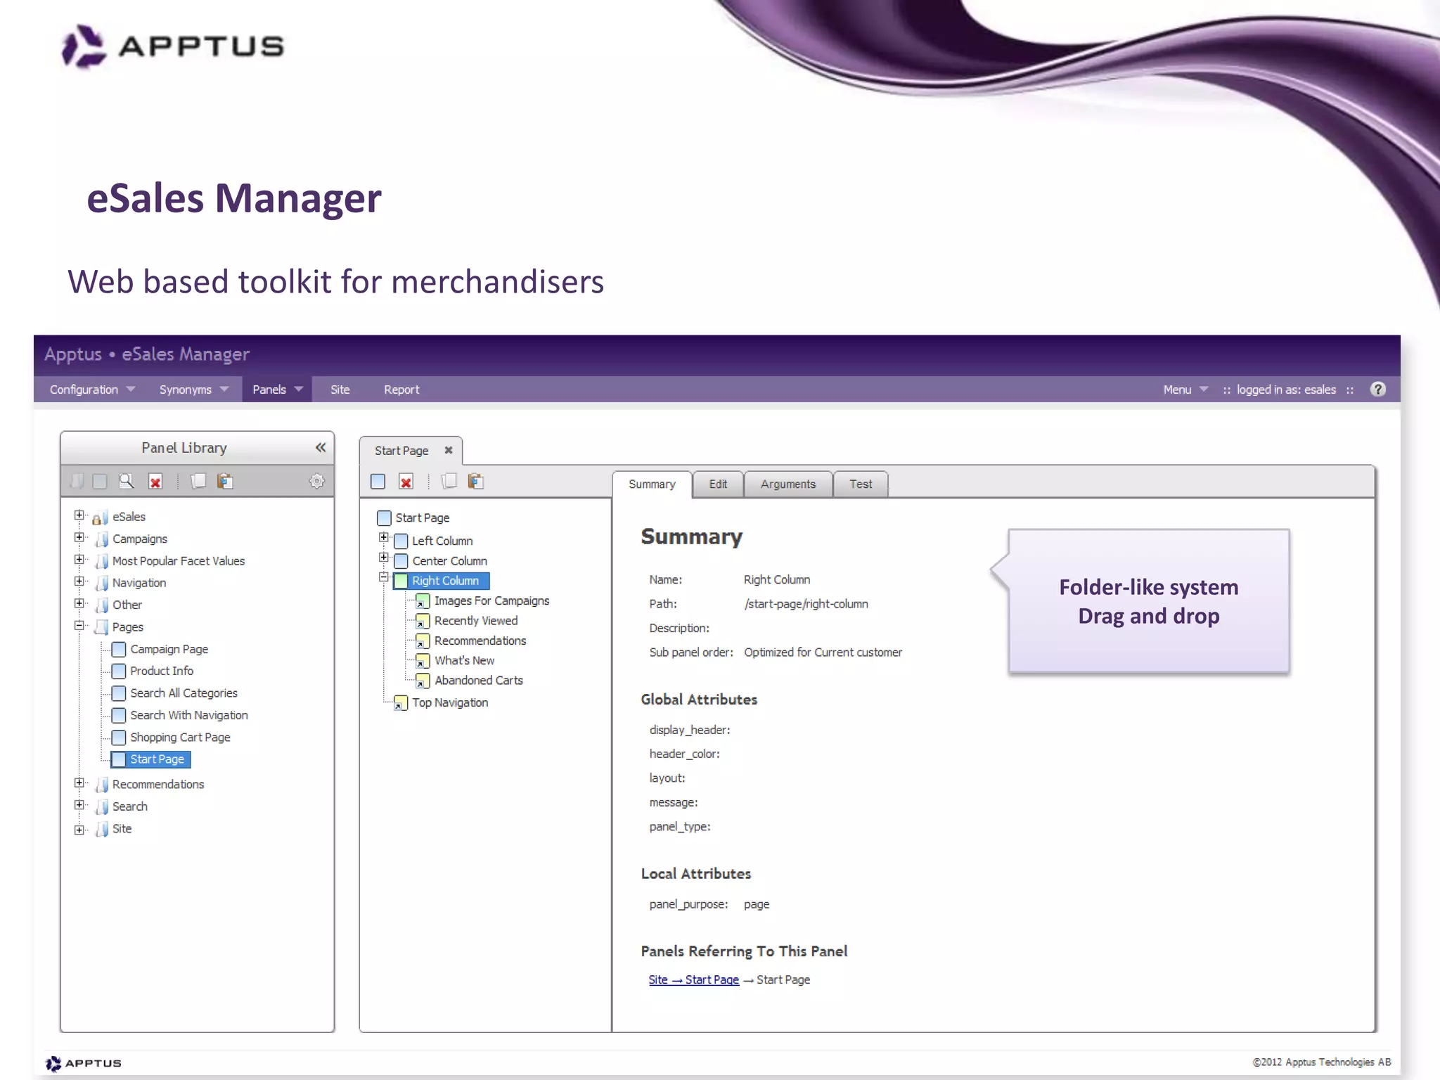
Task: Expand the Center Column node
Action: point(384,558)
